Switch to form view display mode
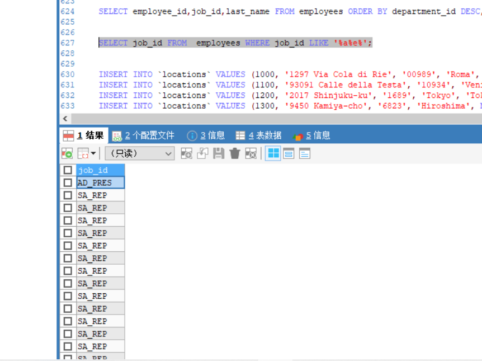 pyautogui.click(x=288, y=153)
